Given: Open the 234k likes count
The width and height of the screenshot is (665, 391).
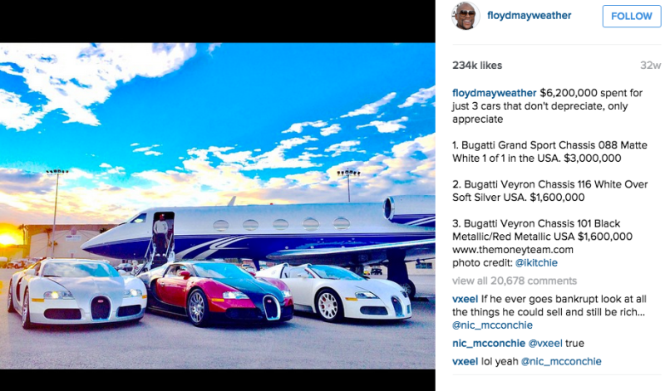Looking at the screenshot, I should pyautogui.click(x=477, y=66).
